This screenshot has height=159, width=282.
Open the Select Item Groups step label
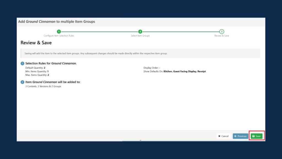(x=140, y=36)
